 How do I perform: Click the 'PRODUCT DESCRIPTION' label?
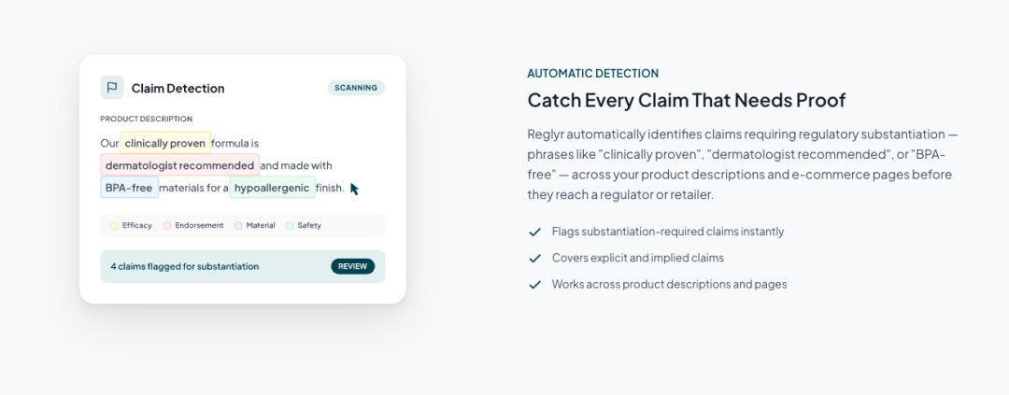[147, 119]
